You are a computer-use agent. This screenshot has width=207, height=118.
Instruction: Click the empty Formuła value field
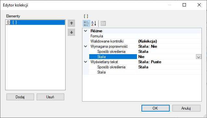tap(169, 36)
